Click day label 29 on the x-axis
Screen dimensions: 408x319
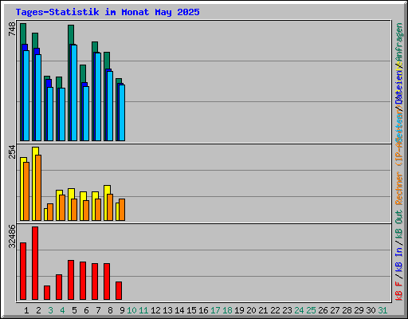pyautogui.click(x=359, y=310)
